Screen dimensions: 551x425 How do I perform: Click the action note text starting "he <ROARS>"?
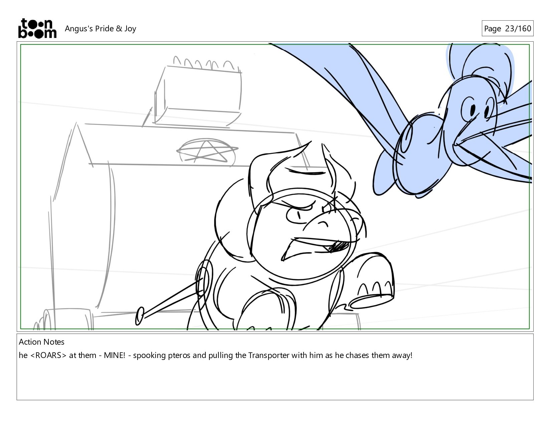(x=216, y=355)
